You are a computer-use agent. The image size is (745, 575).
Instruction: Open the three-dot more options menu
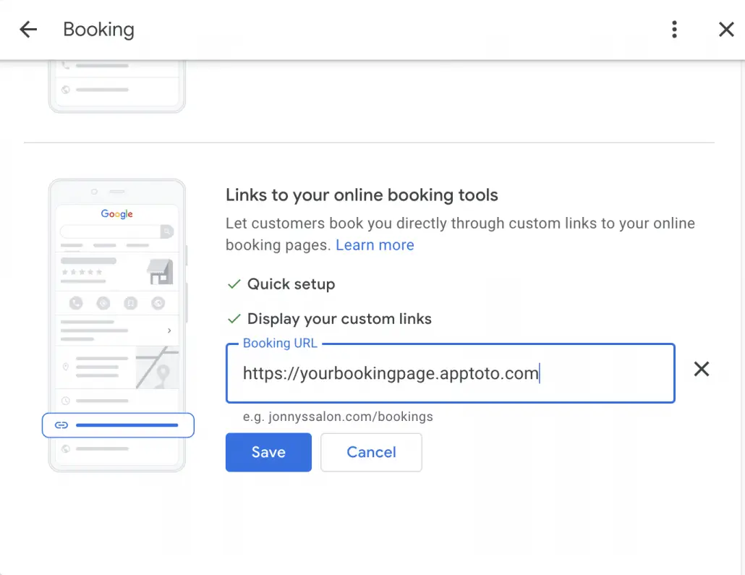pyautogui.click(x=674, y=30)
